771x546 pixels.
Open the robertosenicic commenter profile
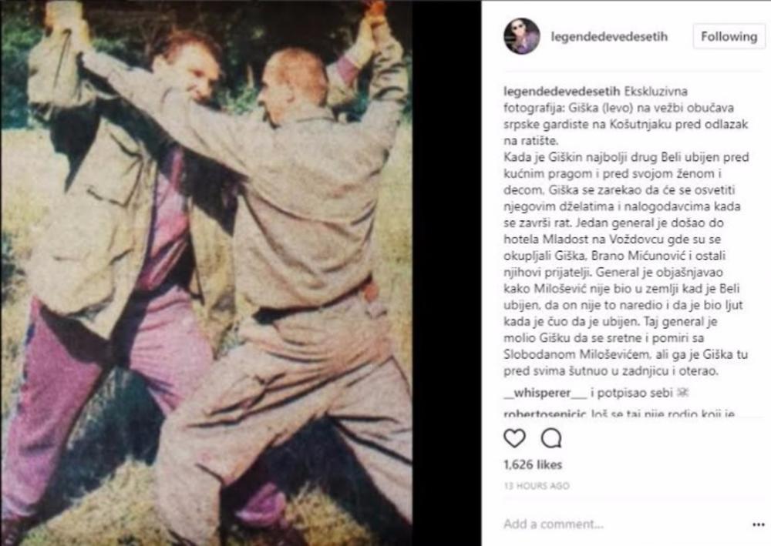544,414
